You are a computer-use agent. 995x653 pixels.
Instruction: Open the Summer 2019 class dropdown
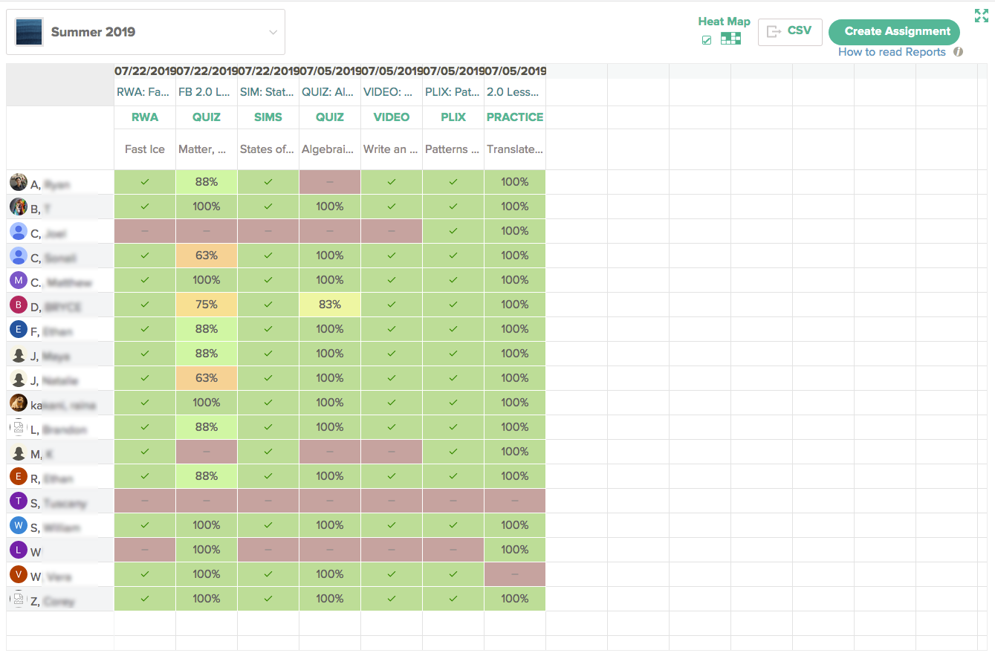[146, 32]
